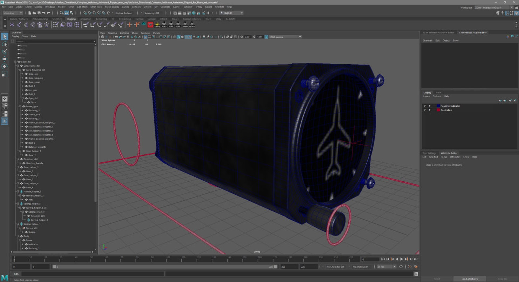Switch to the Sculpting shelf tab
Image resolution: width=519 pixels, height=282 pixels.
[57, 19]
